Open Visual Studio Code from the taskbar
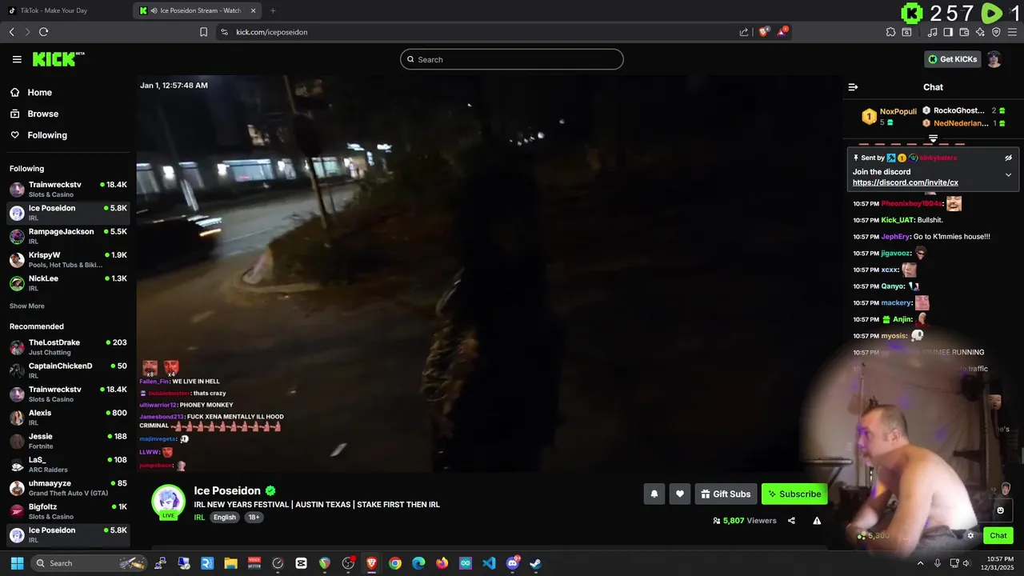1024x576 pixels. click(x=489, y=563)
